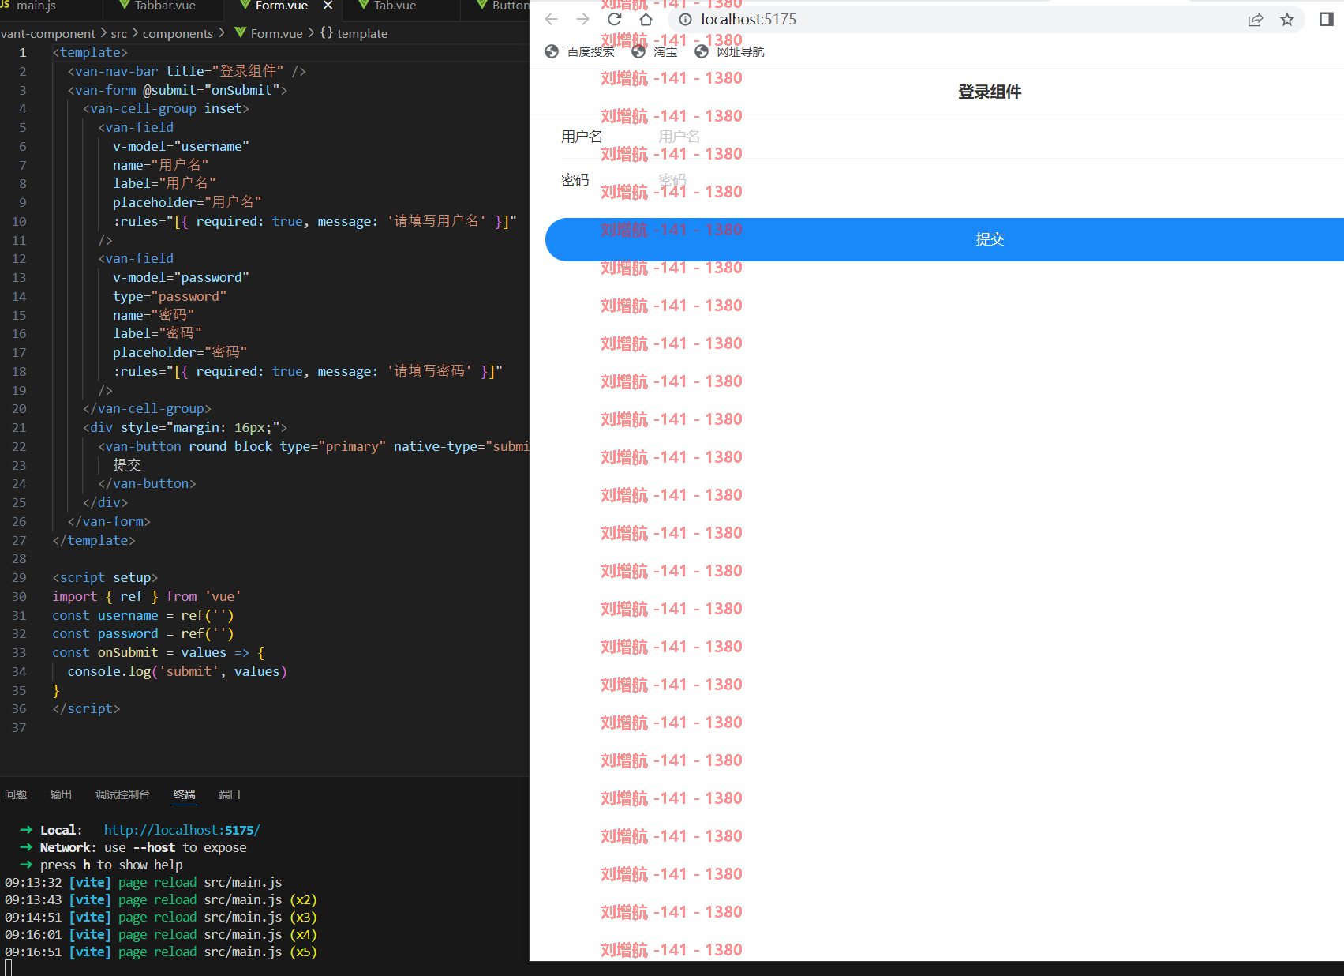Open the browser side panel icon
The height and width of the screenshot is (976, 1344).
[x=1327, y=20]
